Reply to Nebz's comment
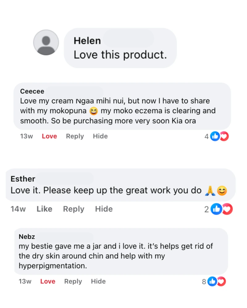The image size is (247, 308). point(73,281)
